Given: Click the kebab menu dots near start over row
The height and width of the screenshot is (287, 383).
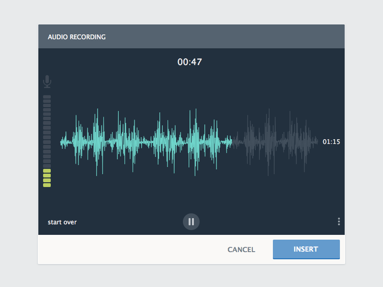Looking at the screenshot, I should pos(338,221).
